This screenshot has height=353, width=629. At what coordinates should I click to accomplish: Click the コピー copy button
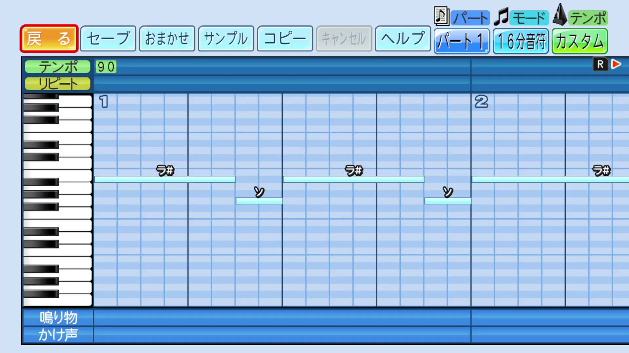(x=285, y=39)
